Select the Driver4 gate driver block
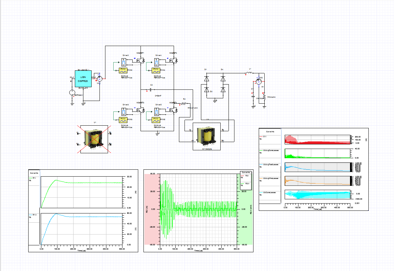394x271 pixels. coord(156,62)
